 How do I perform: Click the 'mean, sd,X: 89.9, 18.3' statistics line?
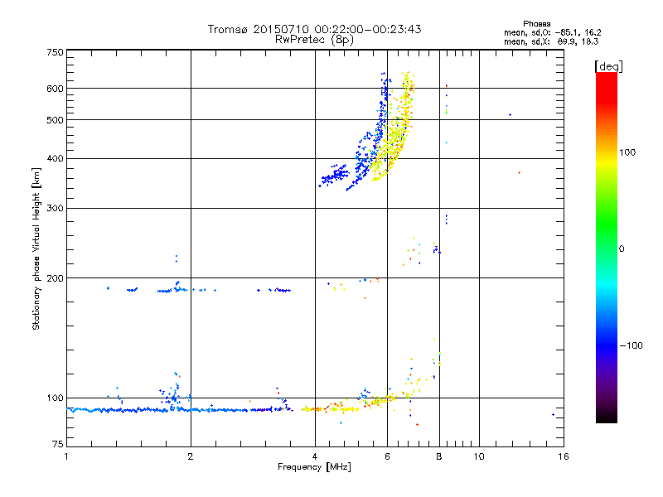pos(551,42)
